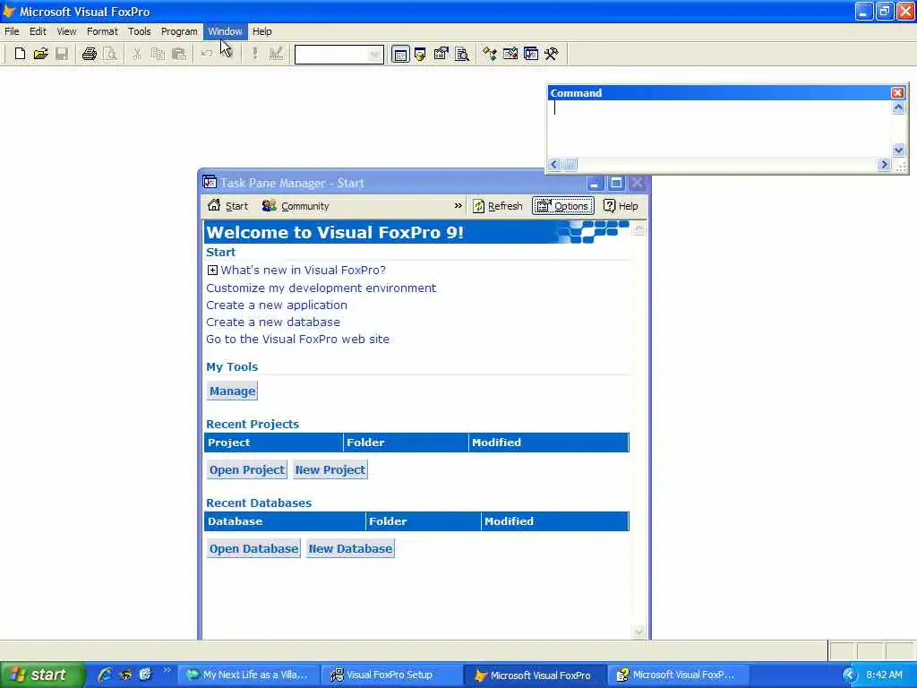
Task: Open the Tools menu
Action: (x=139, y=31)
